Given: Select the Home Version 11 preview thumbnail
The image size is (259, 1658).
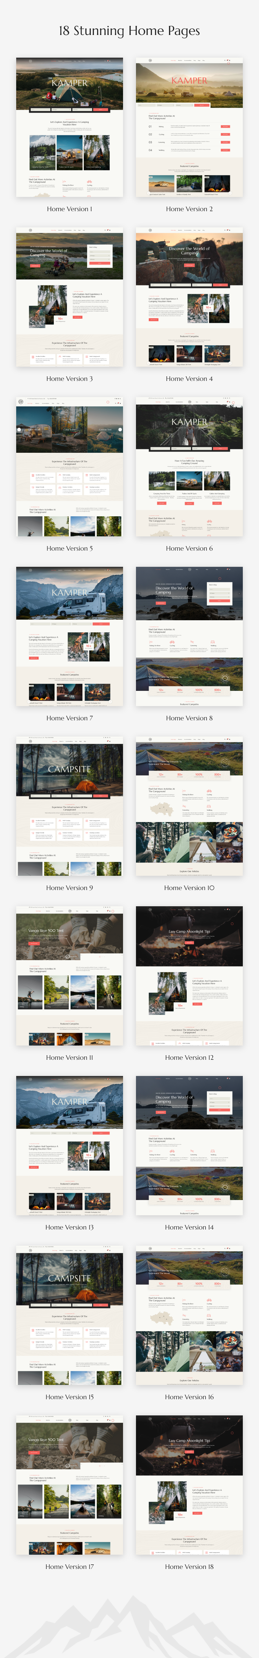Looking at the screenshot, I should [x=69, y=976].
